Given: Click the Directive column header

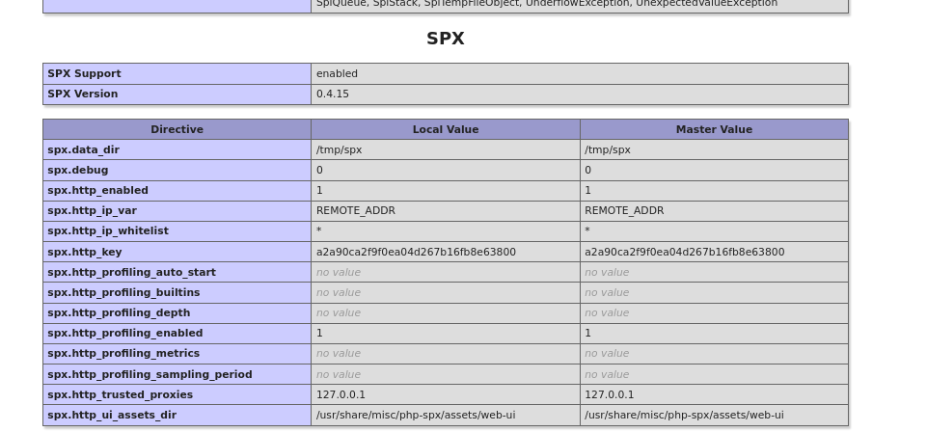Looking at the screenshot, I should click(x=177, y=129).
